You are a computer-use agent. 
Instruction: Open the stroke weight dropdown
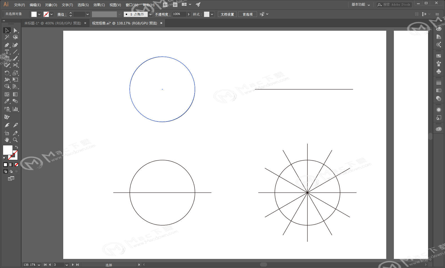(87, 14)
